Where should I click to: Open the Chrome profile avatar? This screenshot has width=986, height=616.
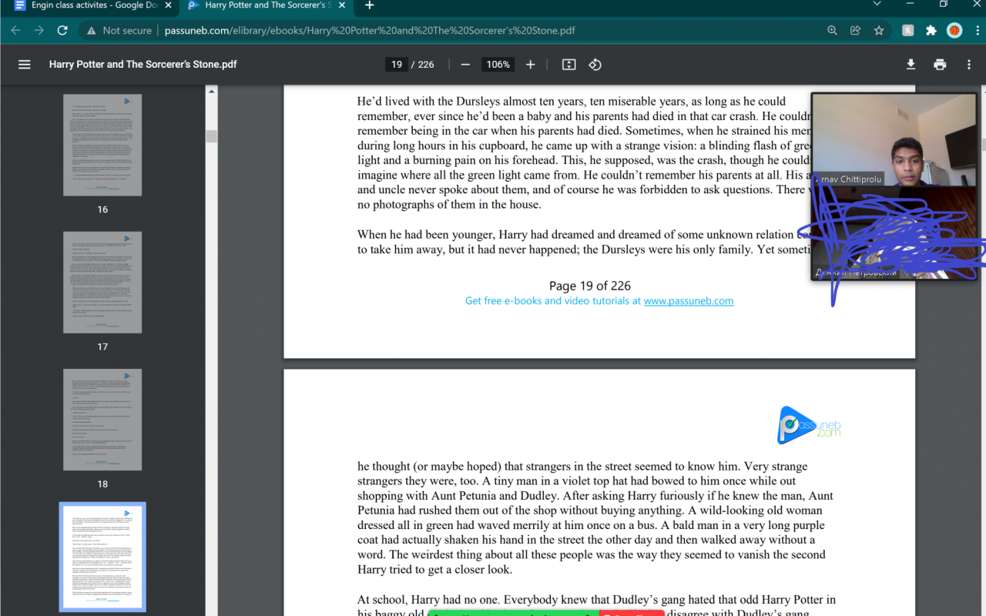954,31
